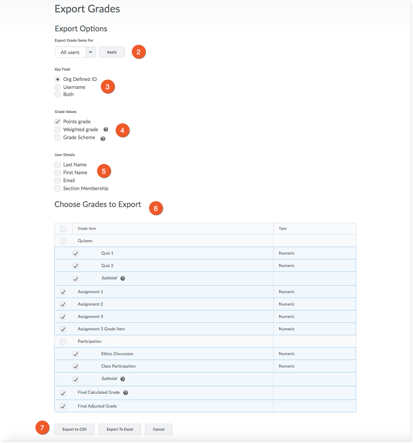Enable Section Membership checkbox
The height and width of the screenshot is (443, 413).
pyautogui.click(x=57, y=188)
